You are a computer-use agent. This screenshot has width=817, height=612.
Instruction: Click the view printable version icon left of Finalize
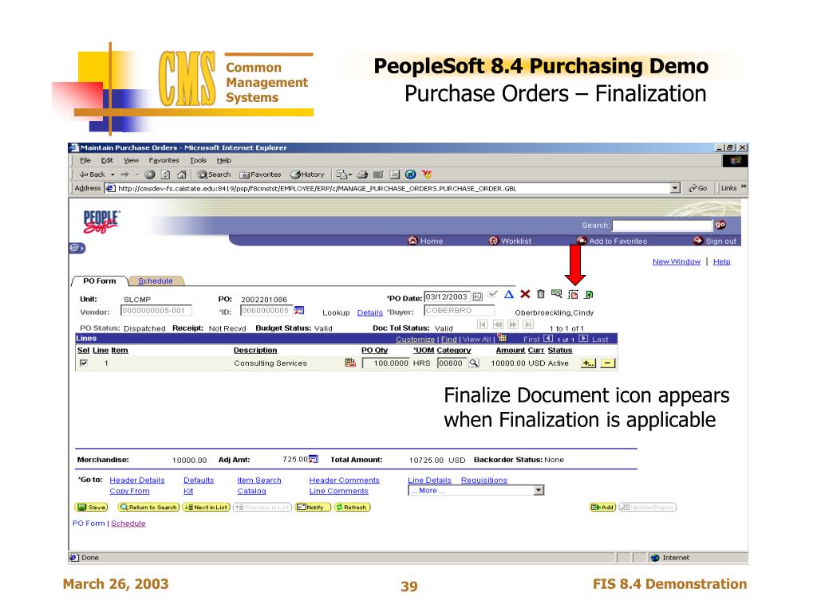556,294
